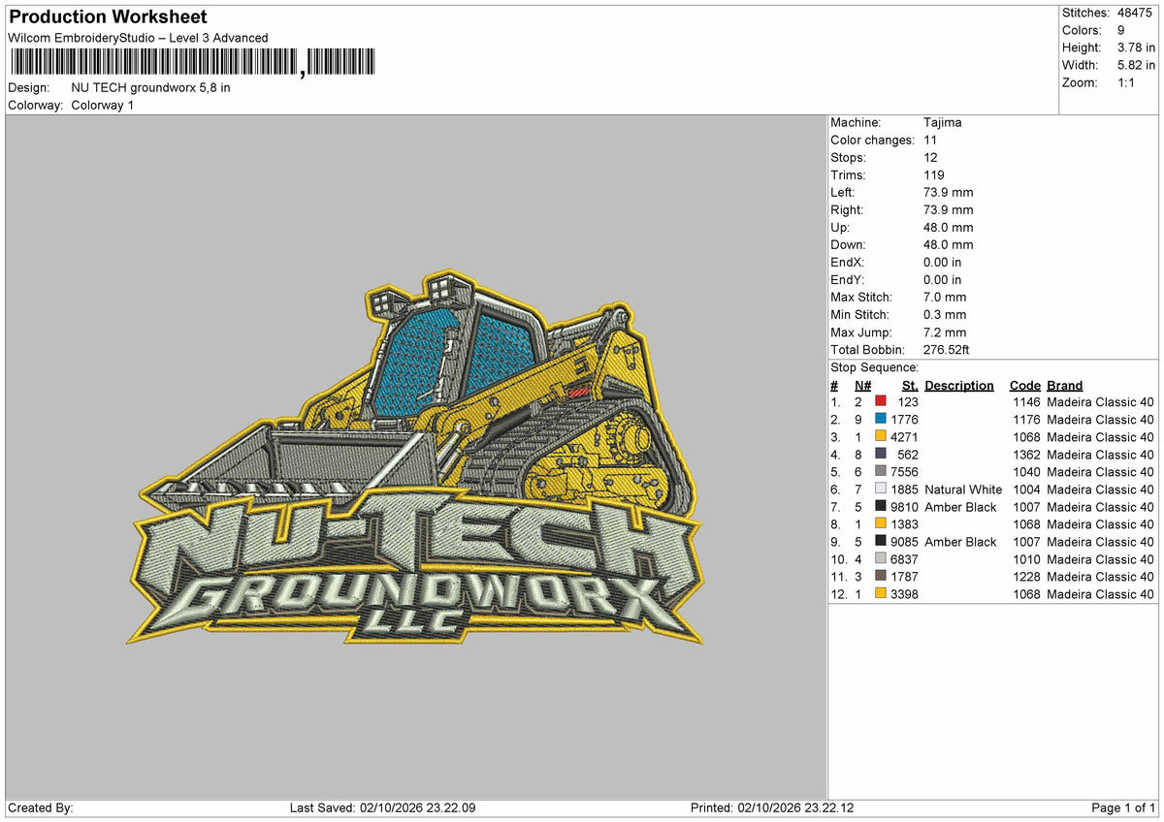Click thread code '1228' in row 11
This screenshot has width=1164, height=822.
(x=1026, y=576)
